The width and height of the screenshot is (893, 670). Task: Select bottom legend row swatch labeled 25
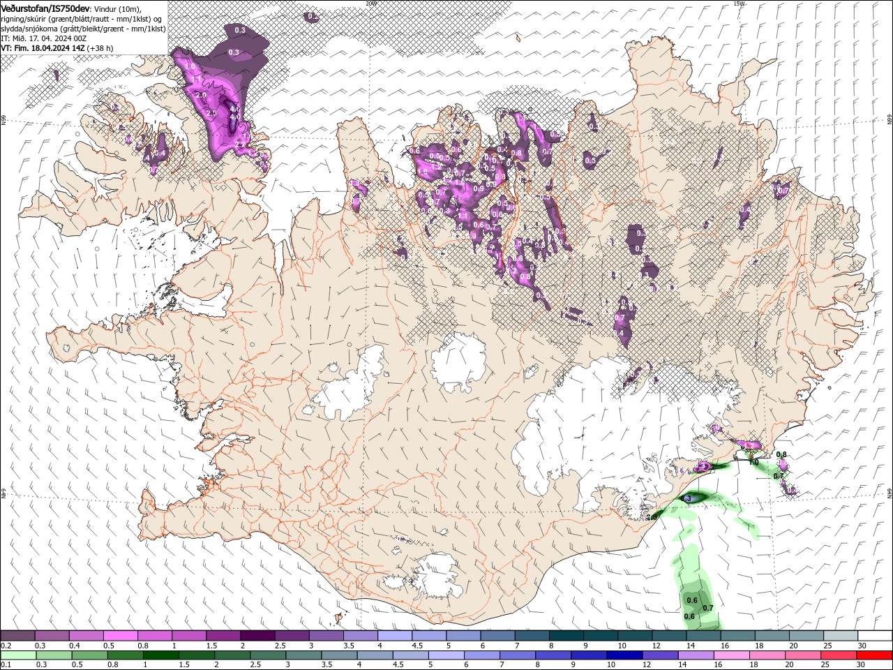click(x=838, y=655)
